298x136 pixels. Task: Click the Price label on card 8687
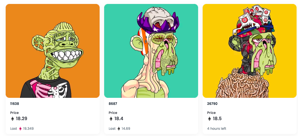(113, 113)
